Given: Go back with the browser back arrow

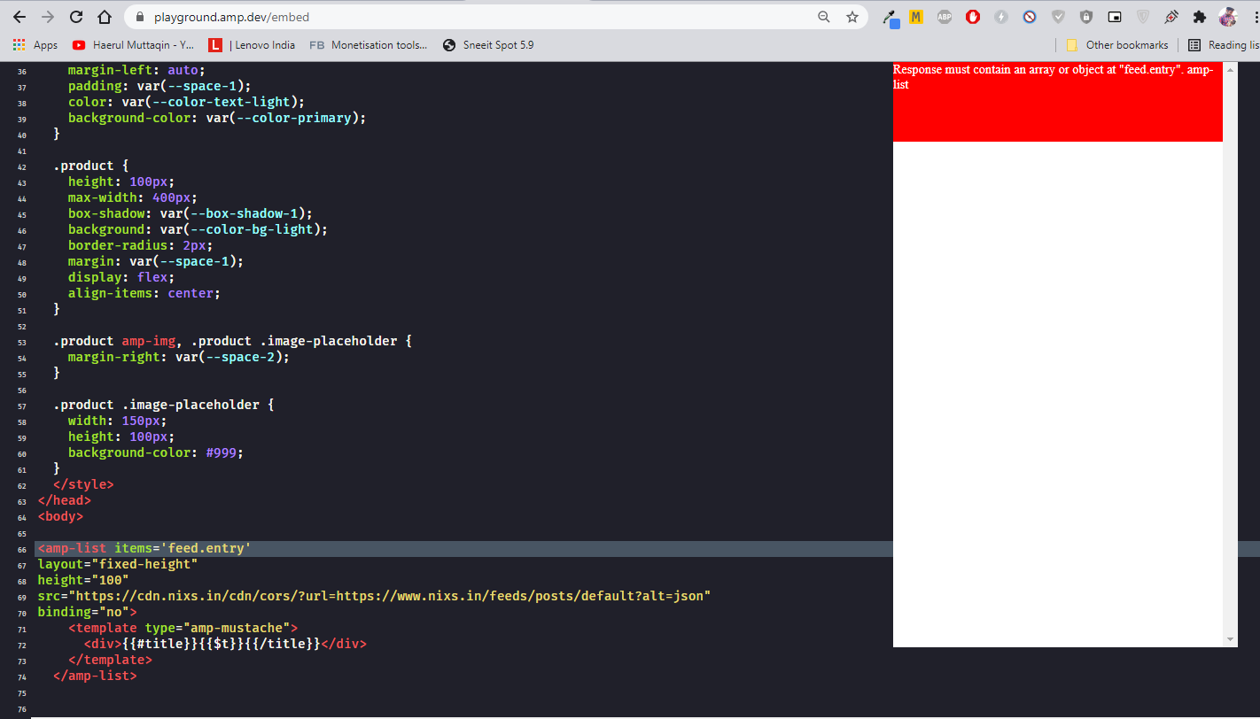Looking at the screenshot, I should pos(19,17).
